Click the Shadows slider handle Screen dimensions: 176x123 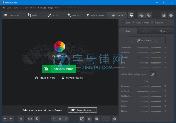coord(149,101)
